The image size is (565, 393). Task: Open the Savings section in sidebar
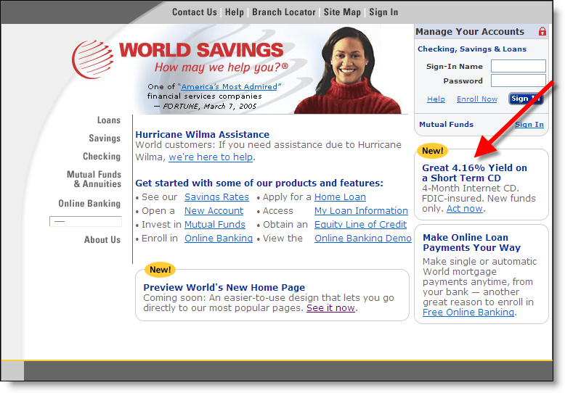tap(105, 138)
